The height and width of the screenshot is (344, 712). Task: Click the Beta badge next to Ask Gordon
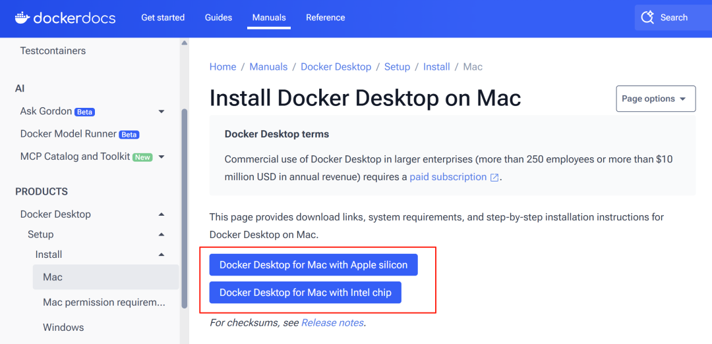(84, 112)
